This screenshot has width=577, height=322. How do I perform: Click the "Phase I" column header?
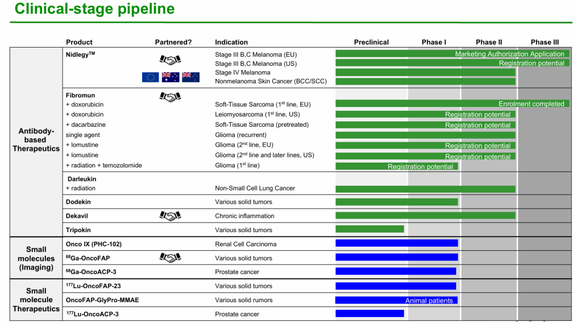click(x=434, y=42)
